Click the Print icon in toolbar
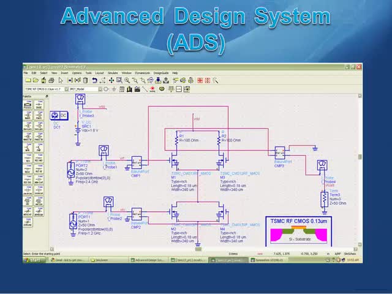This screenshot has width=392, height=294. click(x=51, y=80)
